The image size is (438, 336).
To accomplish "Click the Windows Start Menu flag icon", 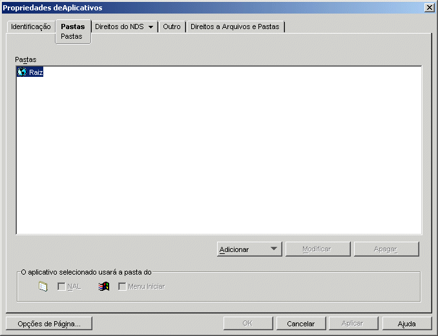I will pyautogui.click(x=104, y=286).
